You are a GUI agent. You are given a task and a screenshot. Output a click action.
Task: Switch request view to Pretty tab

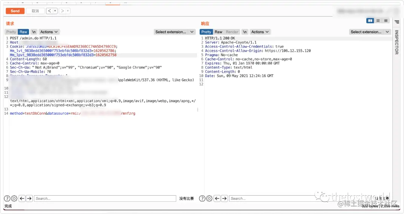coord(11,32)
